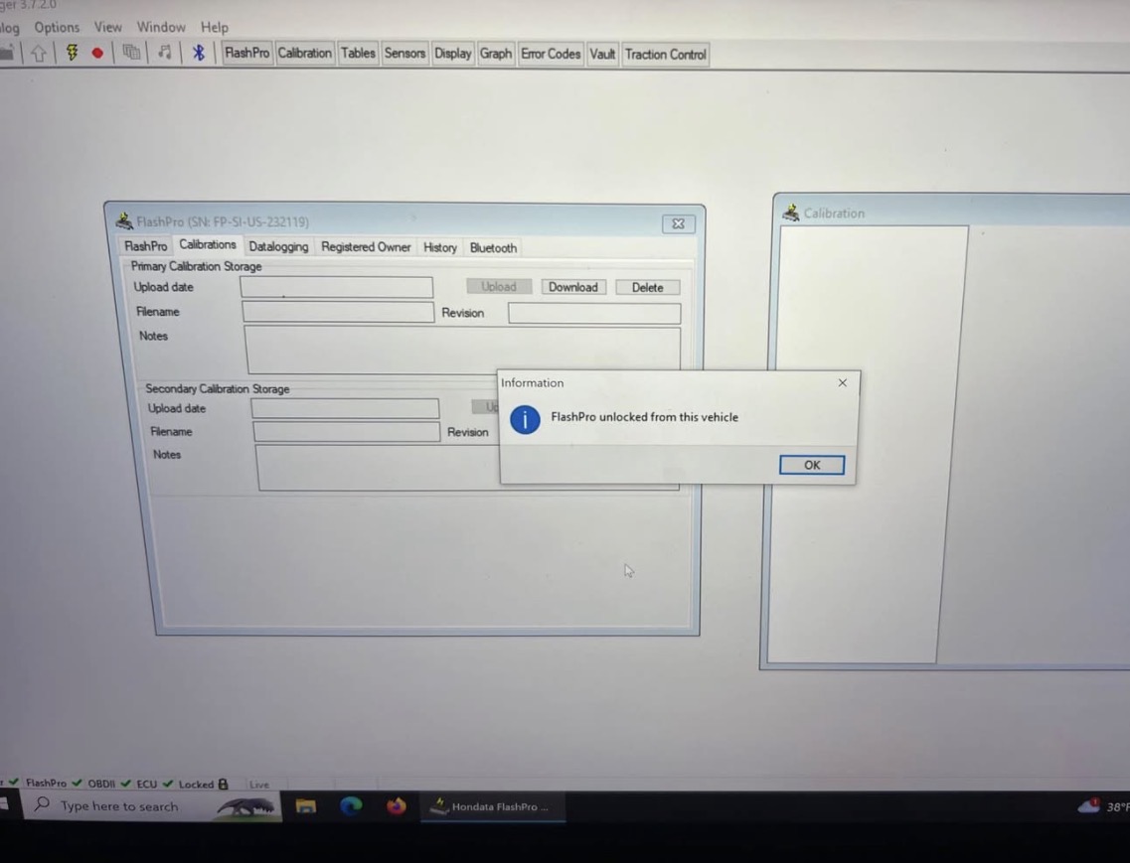Viewport: 1130px width, 863px height.
Task: Launch Microsoft Edge from taskbar
Action: [351, 806]
